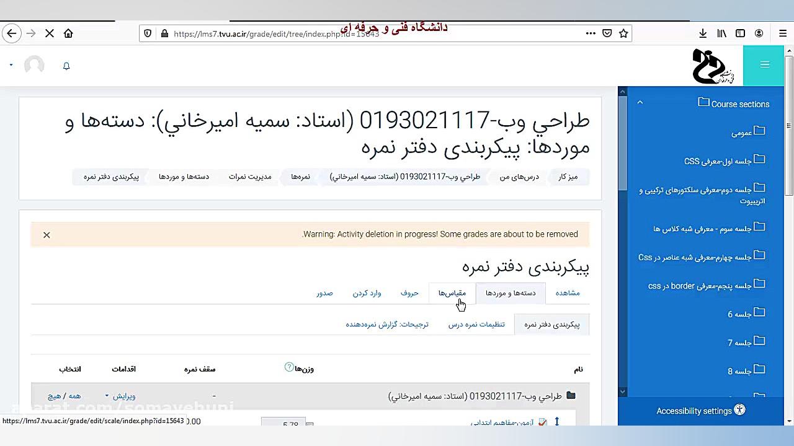
Task: Dismiss the grade deletion warning with X
Action: (x=47, y=235)
